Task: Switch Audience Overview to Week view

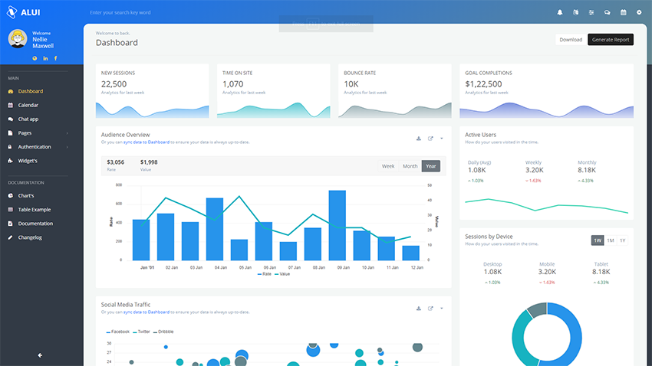Action: click(x=388, y=166)
